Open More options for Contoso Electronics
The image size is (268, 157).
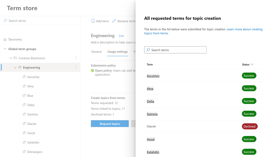(76, 58)
